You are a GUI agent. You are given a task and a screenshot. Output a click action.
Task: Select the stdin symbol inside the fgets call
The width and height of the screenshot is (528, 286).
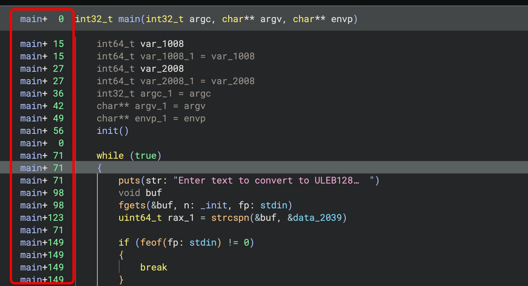[x=274, y=205]
